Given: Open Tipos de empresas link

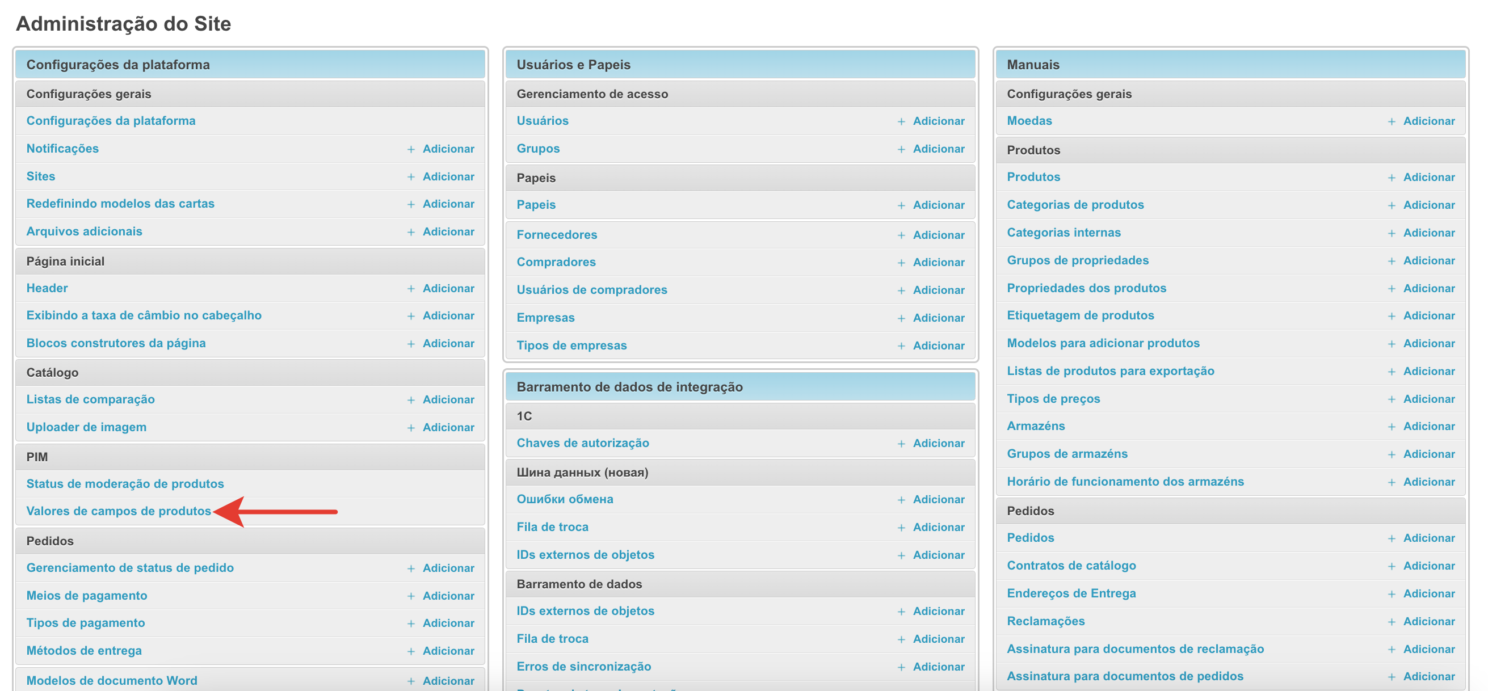Looking at the screenshot, I should click(x=572, y=345).
